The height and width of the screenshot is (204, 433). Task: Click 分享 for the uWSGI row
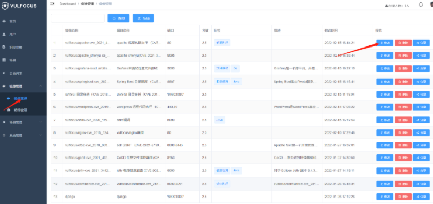[421, 95]
